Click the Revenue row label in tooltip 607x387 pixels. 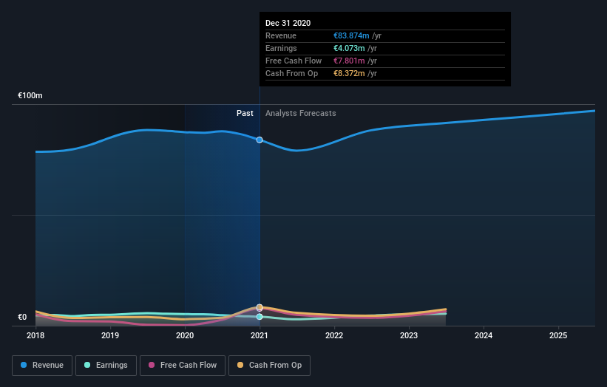point(281,35)
